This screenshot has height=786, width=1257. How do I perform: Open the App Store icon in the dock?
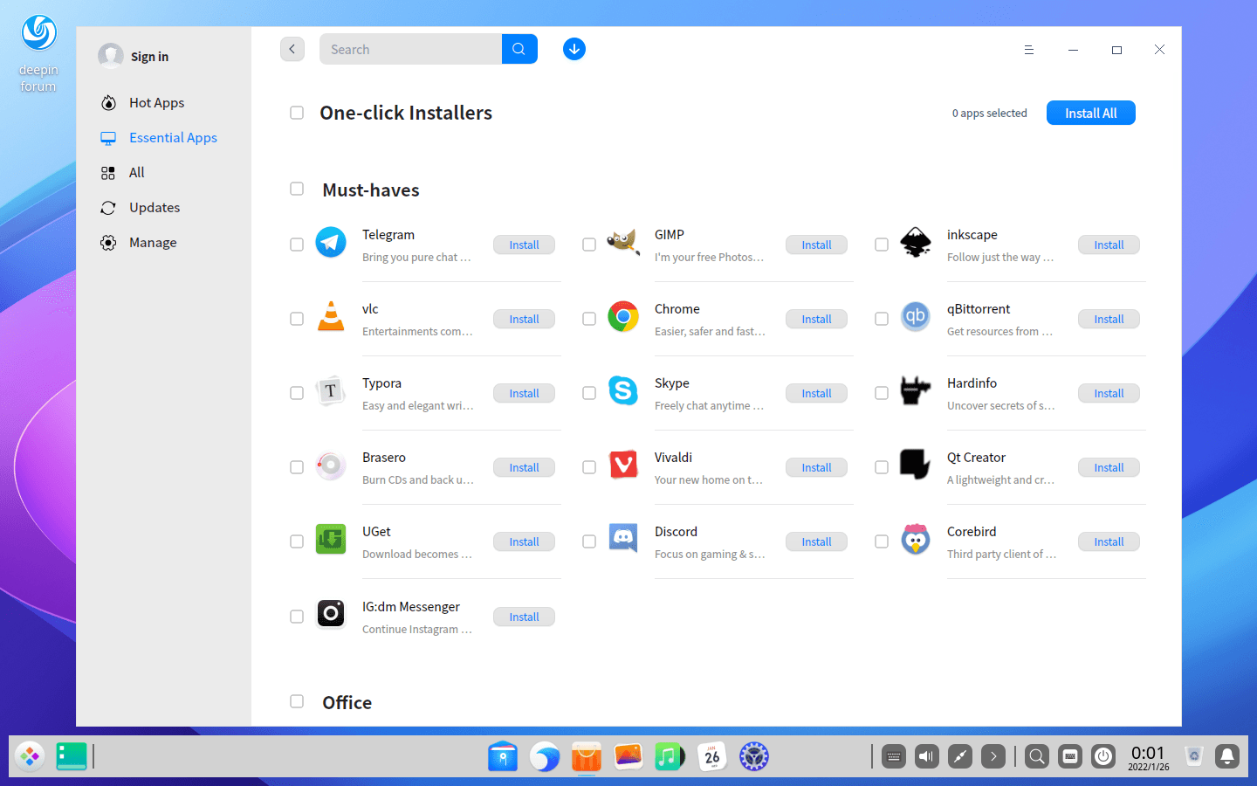click(x=587, y=756)
